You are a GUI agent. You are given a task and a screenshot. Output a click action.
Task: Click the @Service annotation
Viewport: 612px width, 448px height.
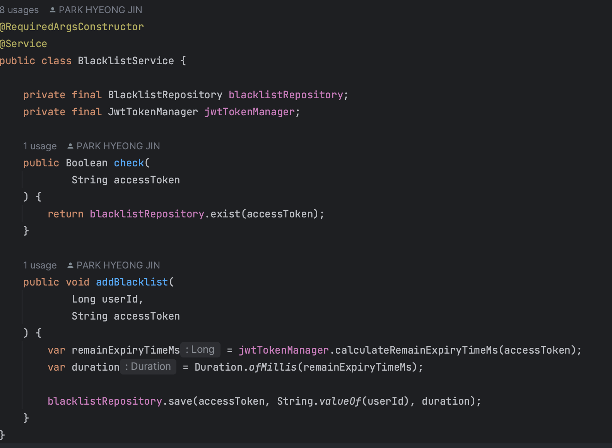24,44
